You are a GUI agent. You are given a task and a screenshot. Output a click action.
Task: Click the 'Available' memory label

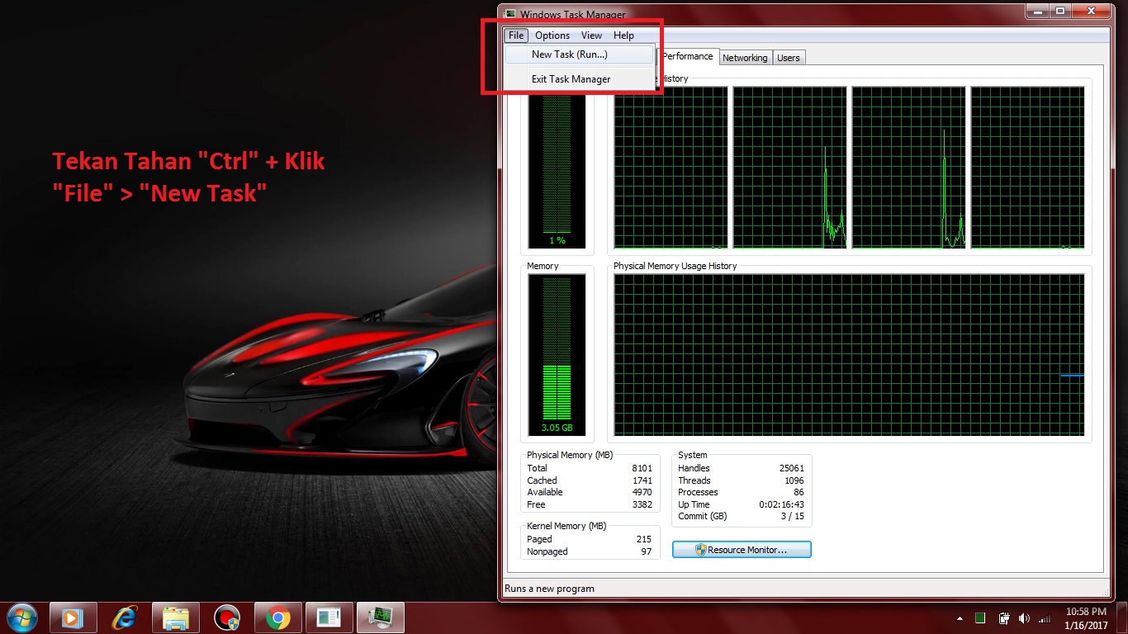coord(545,492)
